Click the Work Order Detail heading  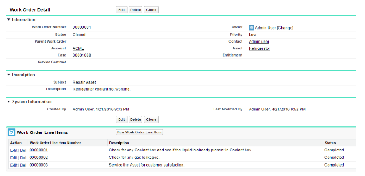(30, 10)
